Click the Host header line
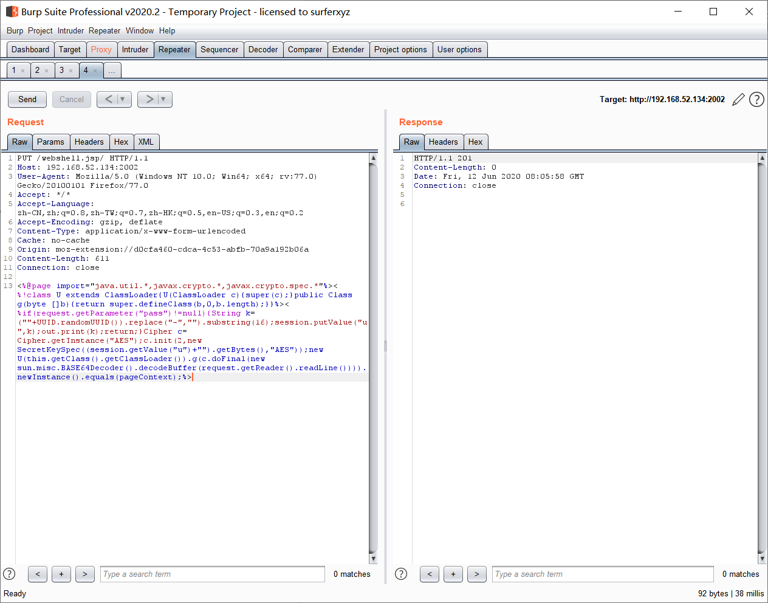This screenshot has height=603, width=768. tap(78, 167)
